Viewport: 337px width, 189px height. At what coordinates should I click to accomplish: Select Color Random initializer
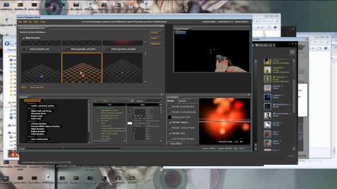pyautogui.click(x=37, y=134)
